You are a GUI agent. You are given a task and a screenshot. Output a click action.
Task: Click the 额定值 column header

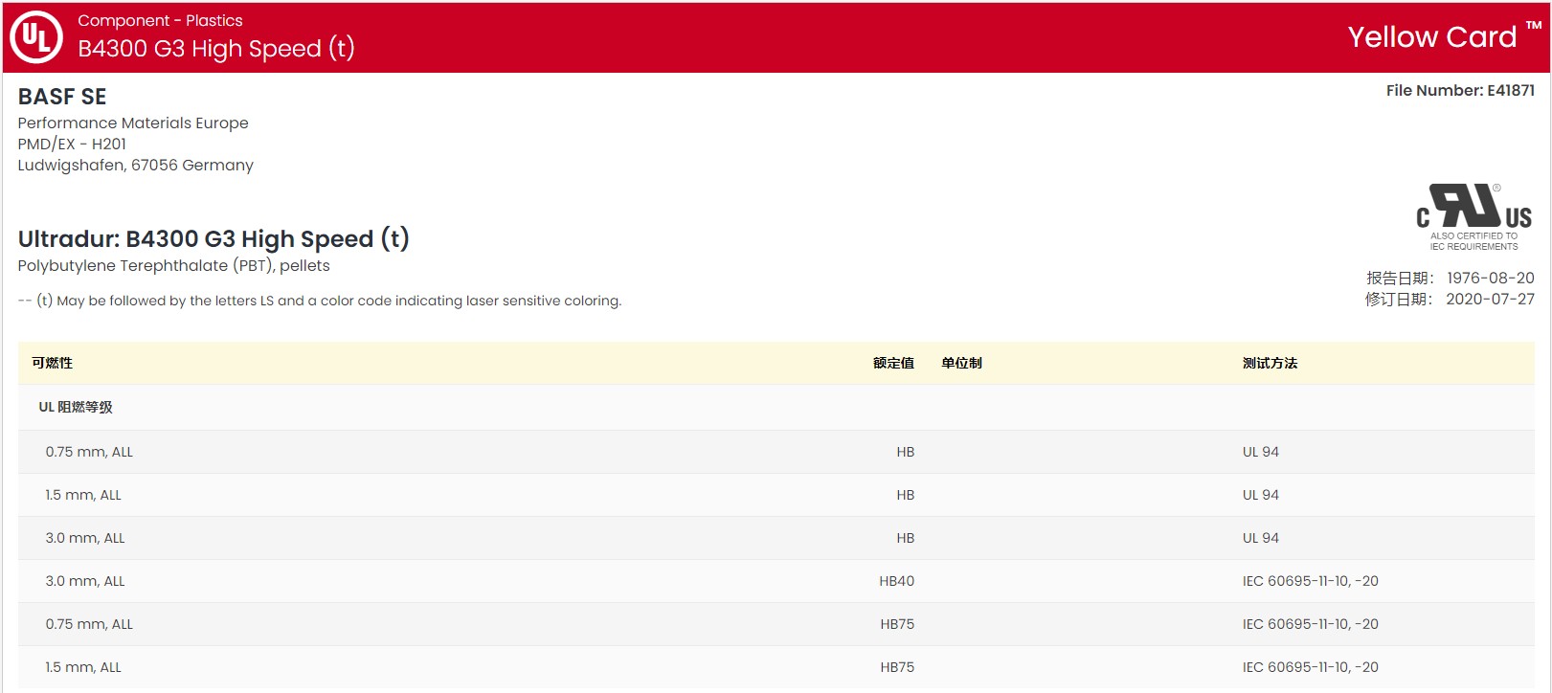click(x=892, y=364)
